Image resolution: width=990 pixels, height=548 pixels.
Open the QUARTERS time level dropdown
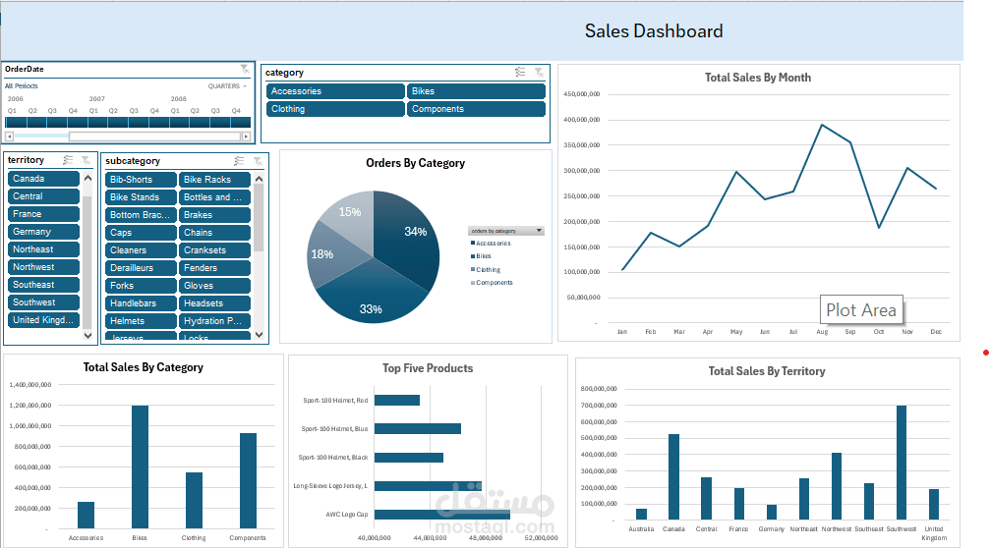click(x=227, y=85)
